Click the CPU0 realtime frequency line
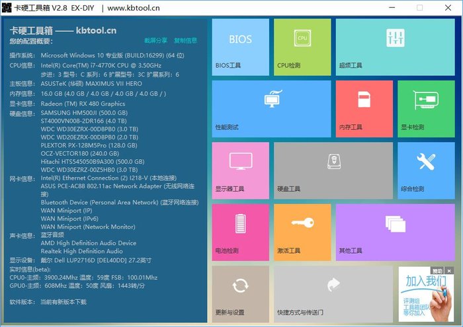This screenshot has height=327, width=463. [83, 277]
